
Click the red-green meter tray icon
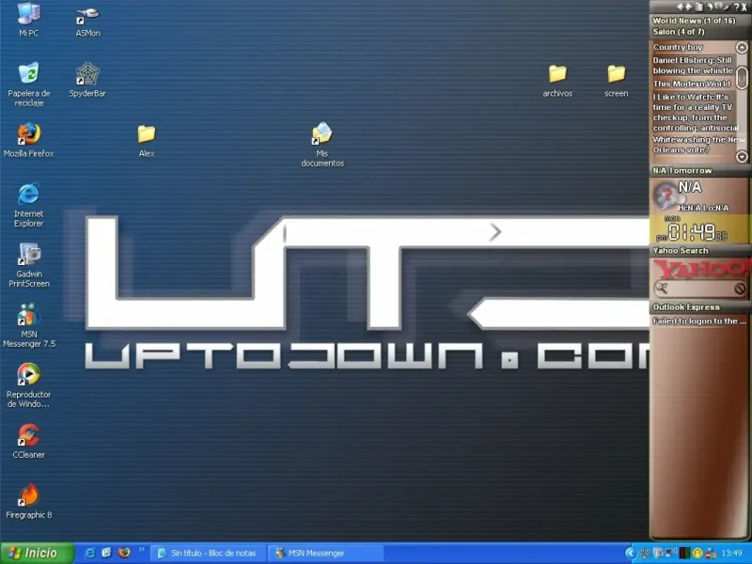pos(685,553)
